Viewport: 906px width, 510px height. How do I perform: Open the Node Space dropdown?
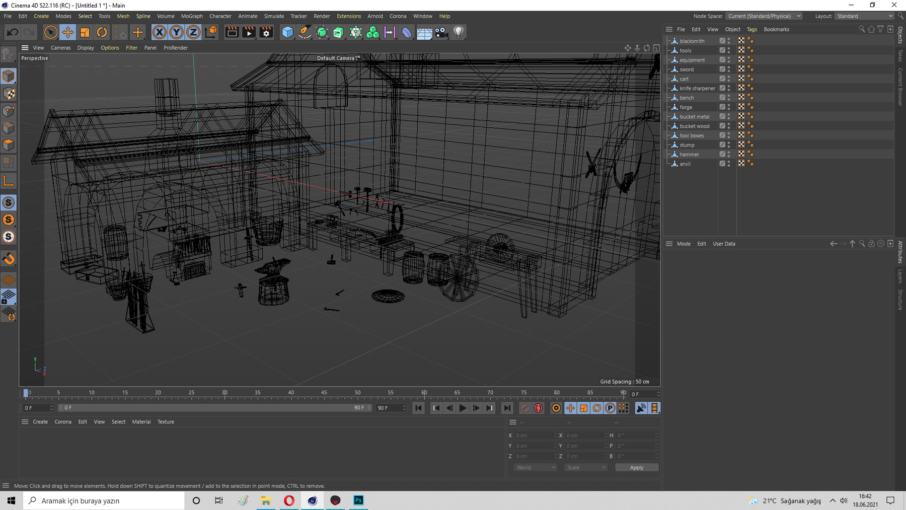764,16
